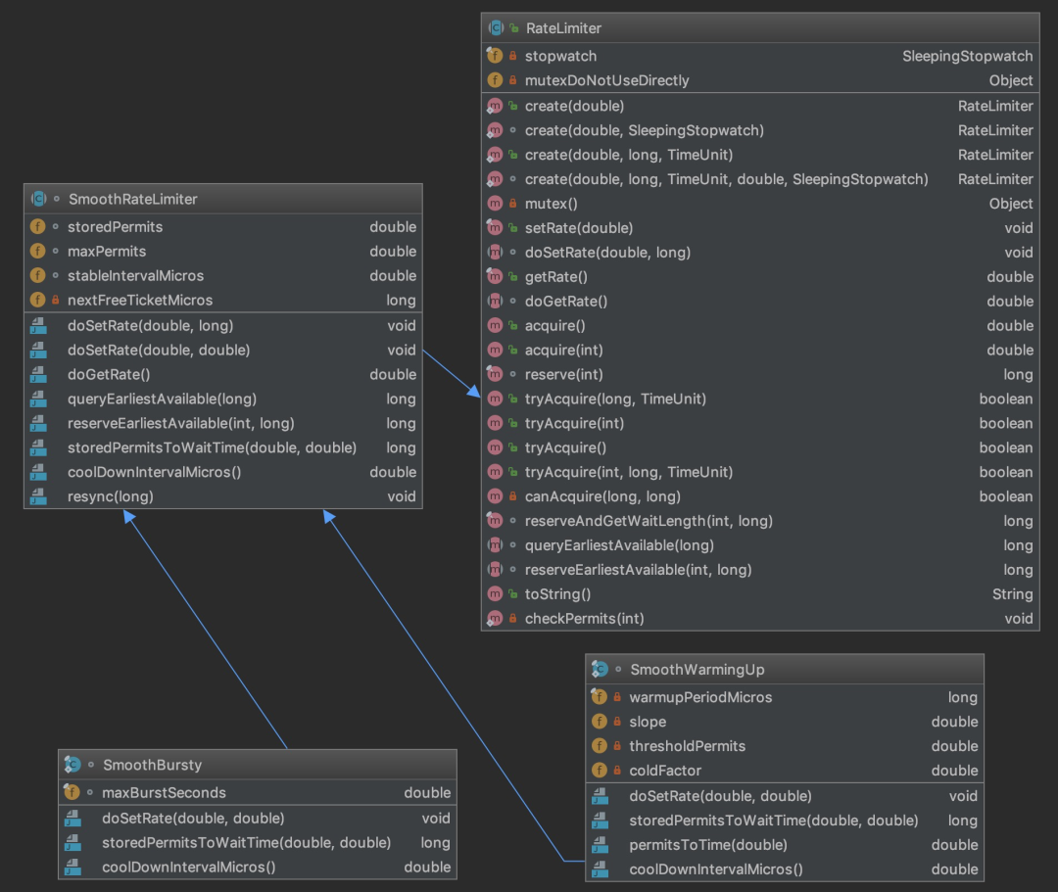The height and width of the screenshot is (892, 1058).
Task: Click the method icon beside acquire()
Action: [495, 326]
